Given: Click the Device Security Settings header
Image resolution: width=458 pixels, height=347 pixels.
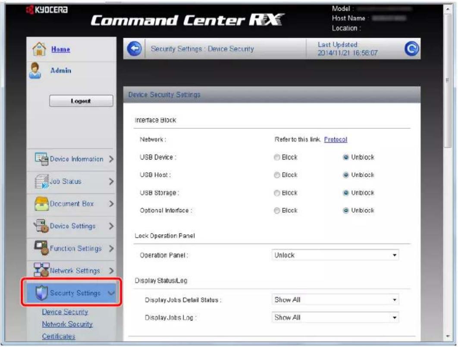Looking at the screenshot, I should point(272,95).
